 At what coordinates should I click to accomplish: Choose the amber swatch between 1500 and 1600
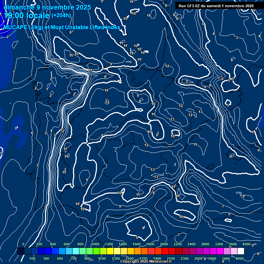131,251
